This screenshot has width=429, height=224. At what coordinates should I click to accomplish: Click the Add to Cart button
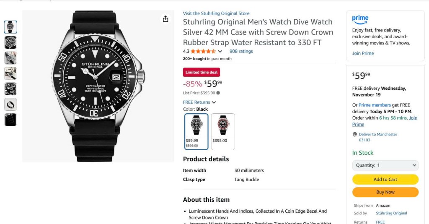[x=385, y=180]
